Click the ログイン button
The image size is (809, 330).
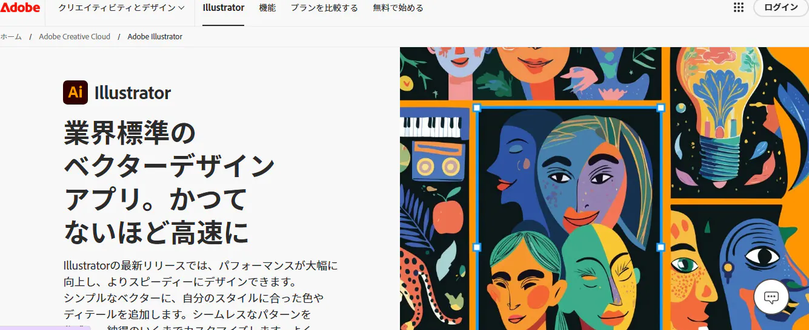coord(781,7)
